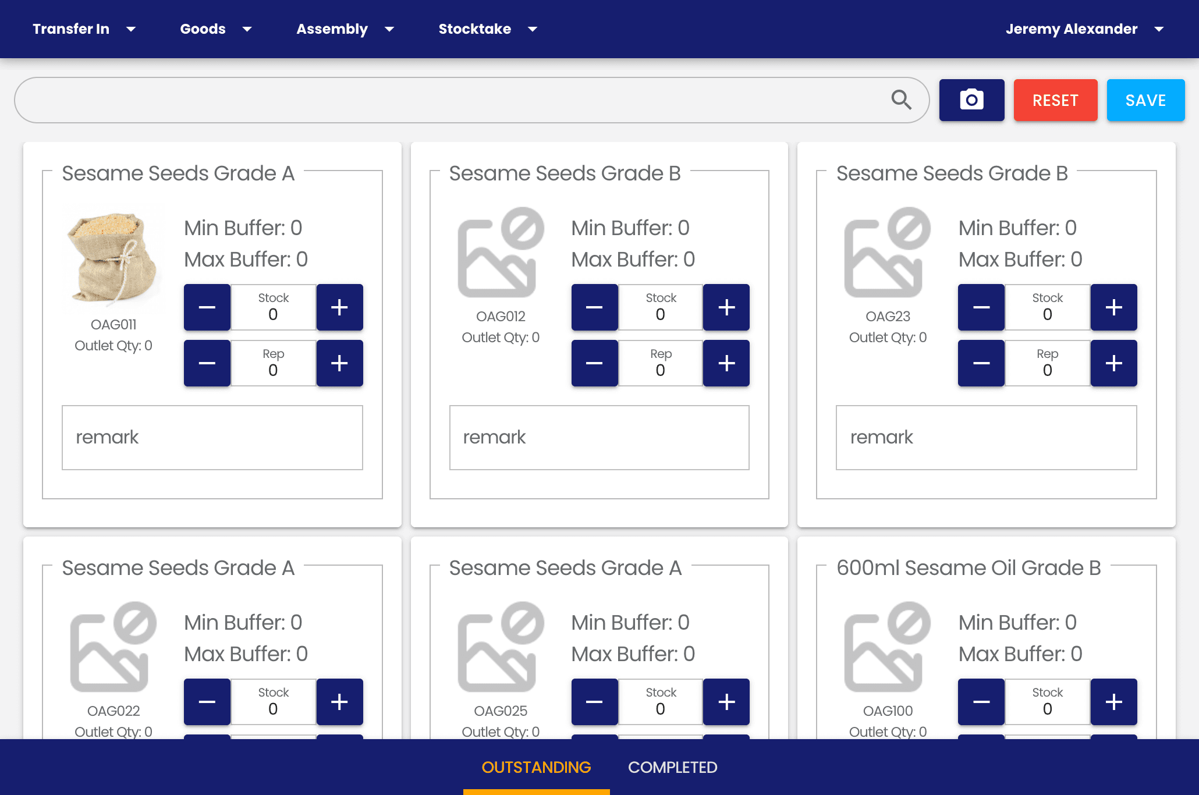Open the Assembly dropdown menu
The height and width of the screenshot is (795, 1199).
[345, 29]
